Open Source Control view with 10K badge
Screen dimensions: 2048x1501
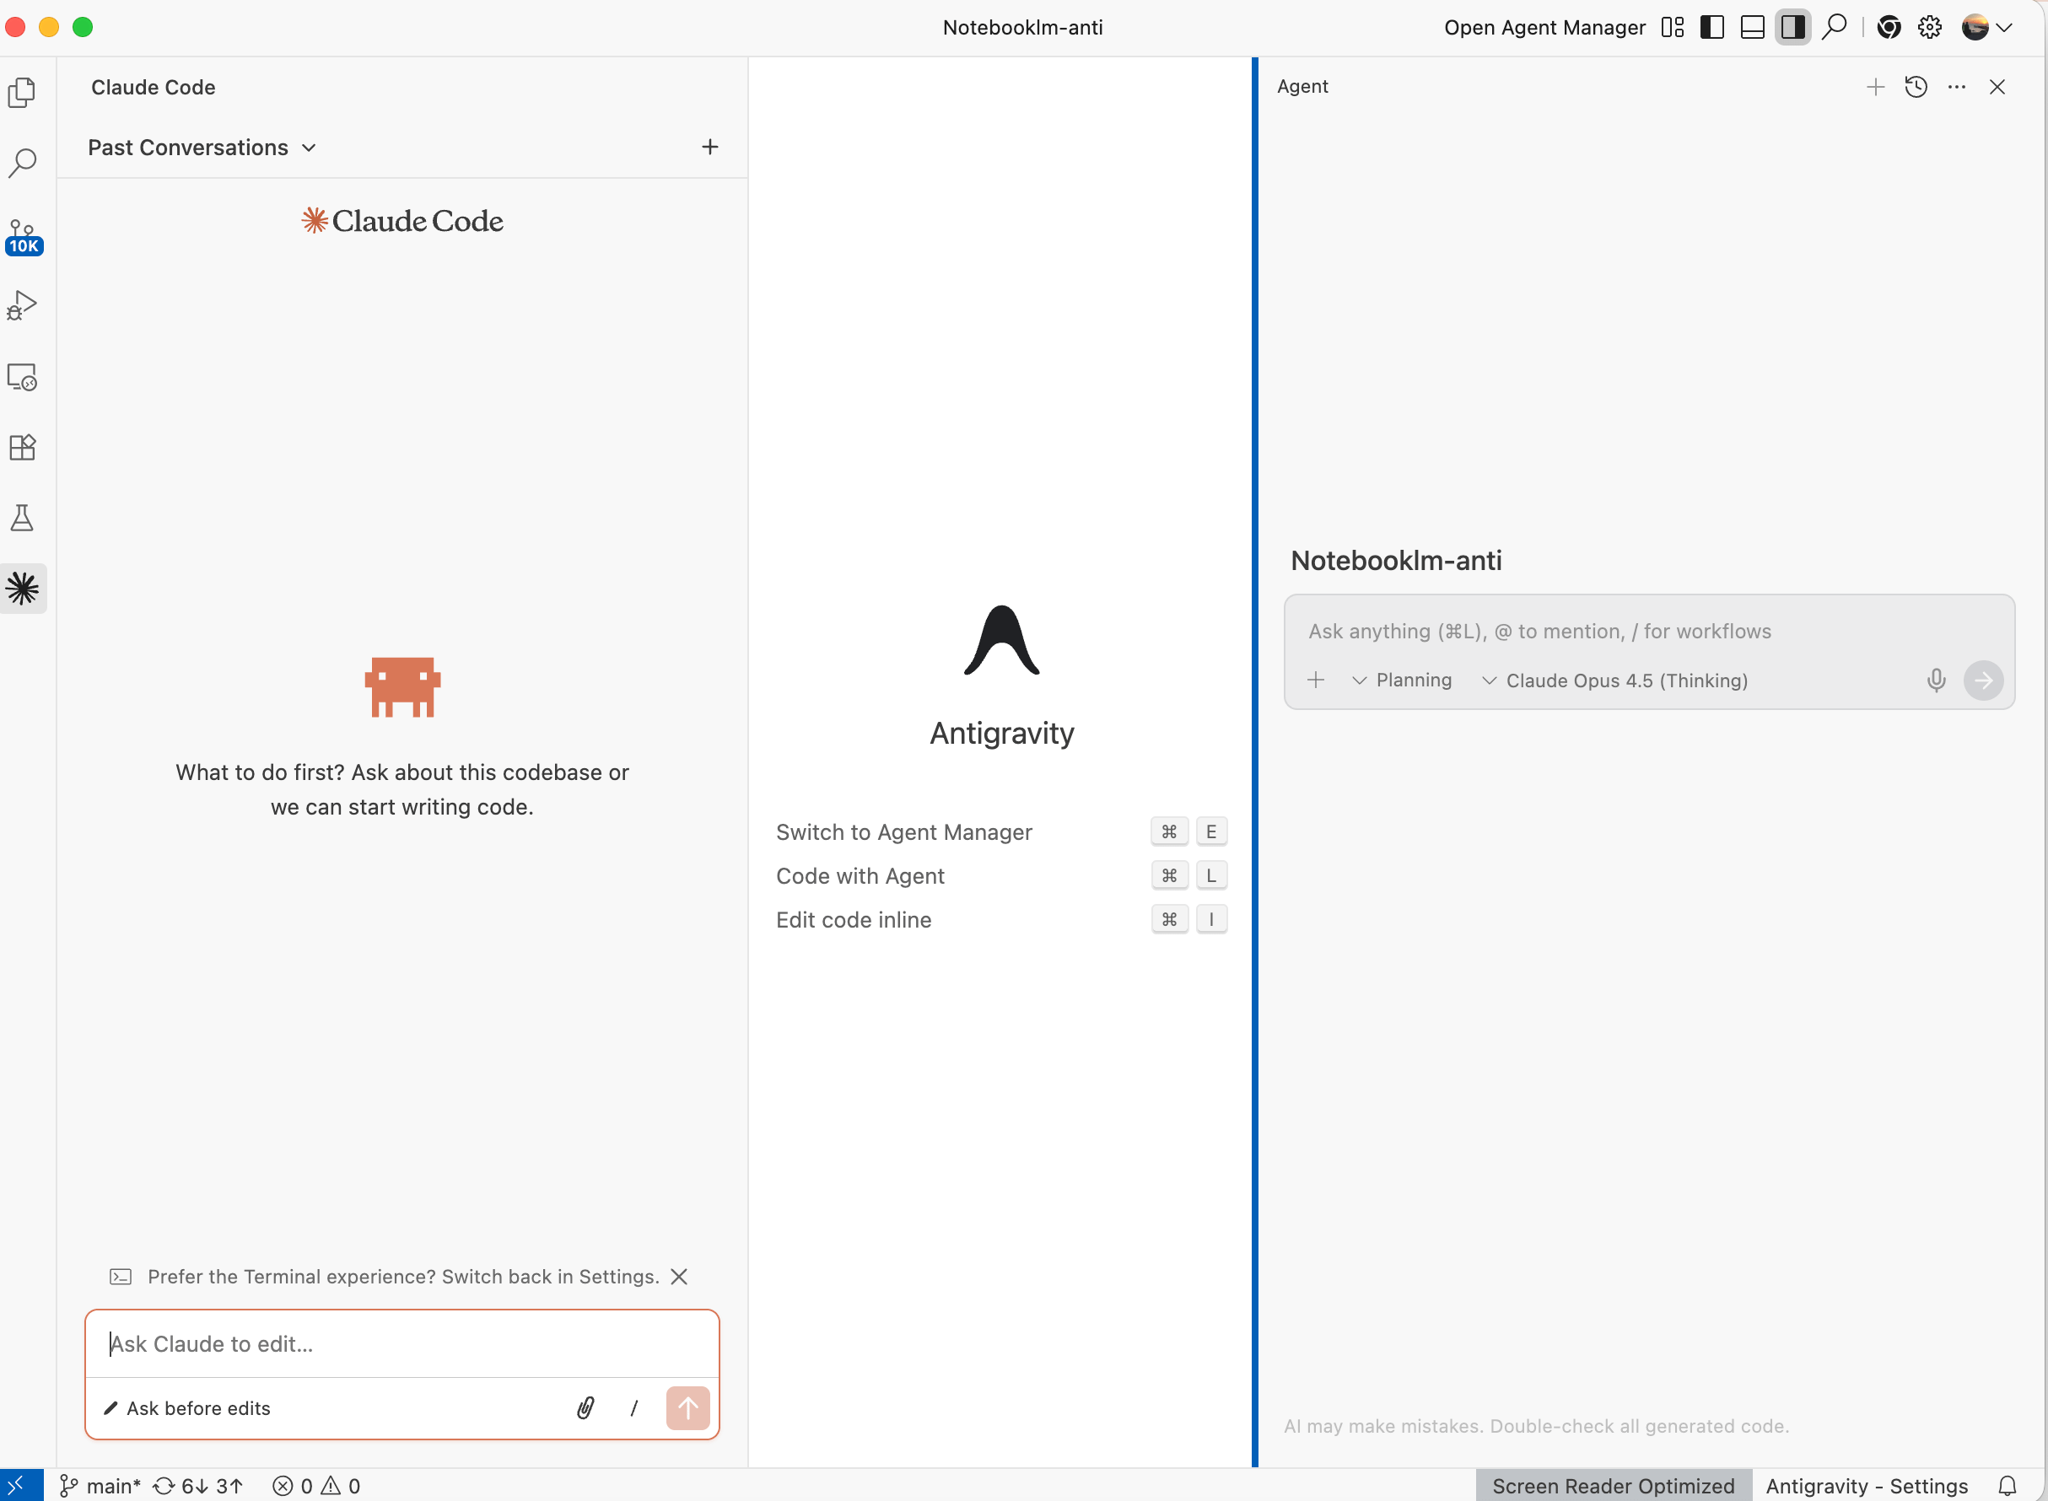(23, 236)
